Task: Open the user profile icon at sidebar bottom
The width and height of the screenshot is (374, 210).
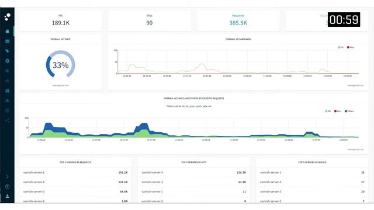Action: pyautogui.click(x=8, y=196)
